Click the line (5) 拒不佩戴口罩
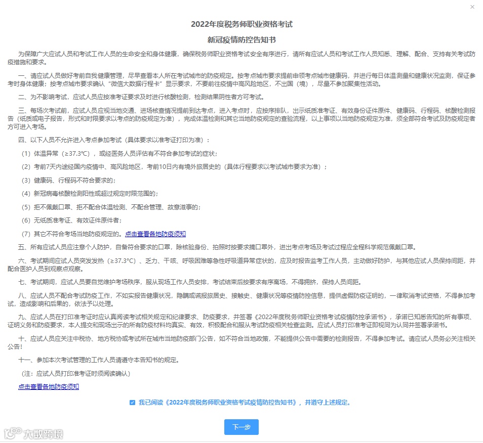The height and width of the screenshot is (443, 483). click(111, 207)
